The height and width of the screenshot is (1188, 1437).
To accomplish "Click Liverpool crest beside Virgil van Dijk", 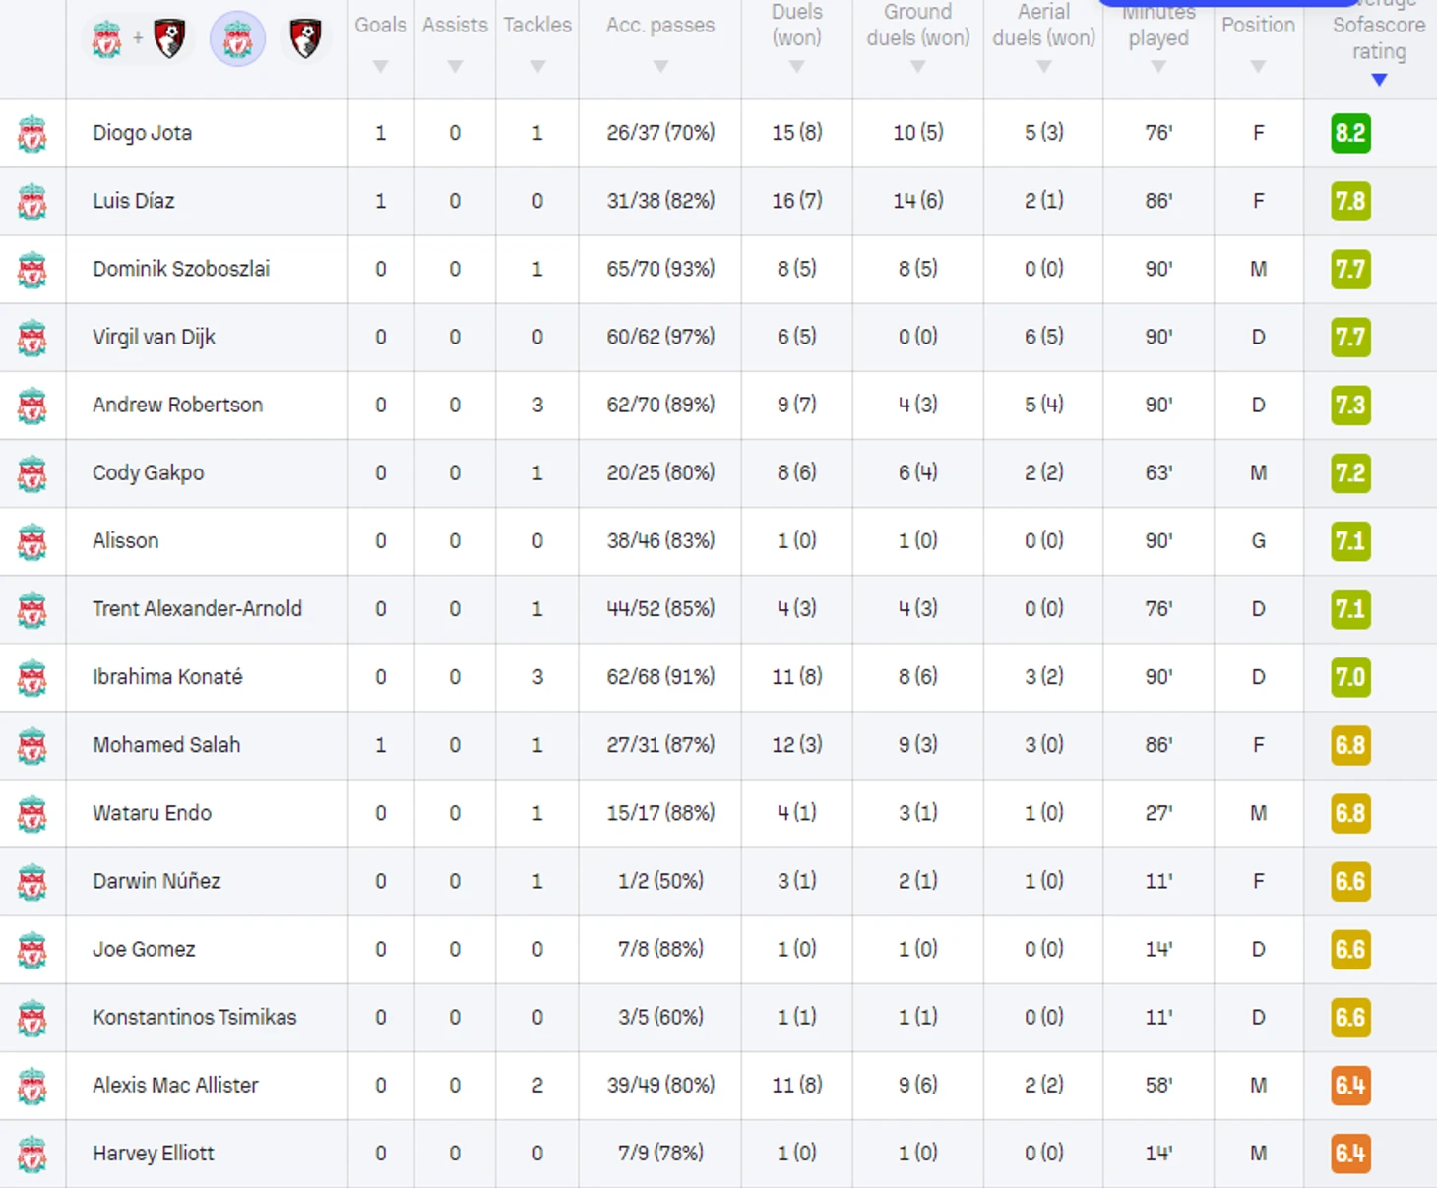I will pos(32,338).
